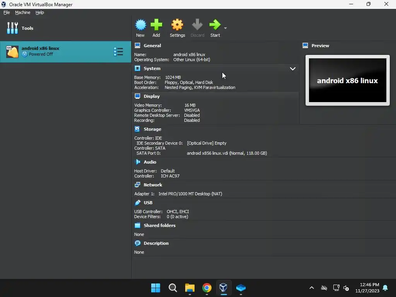The height and width of the screenshot is (297, 396).
Task: Click the Description speech bubble icon
Action: pos(137,243)
